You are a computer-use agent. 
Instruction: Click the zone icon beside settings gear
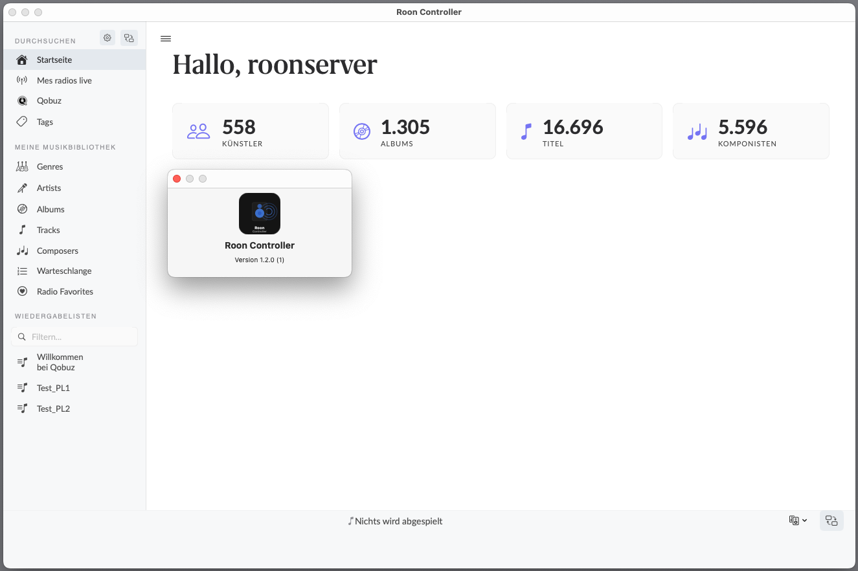[129, 38]
